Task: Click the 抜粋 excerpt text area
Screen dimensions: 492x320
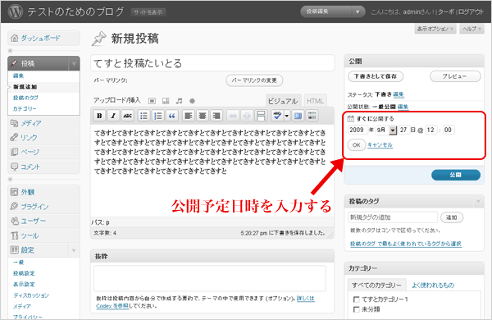Action: coord(210,278)
